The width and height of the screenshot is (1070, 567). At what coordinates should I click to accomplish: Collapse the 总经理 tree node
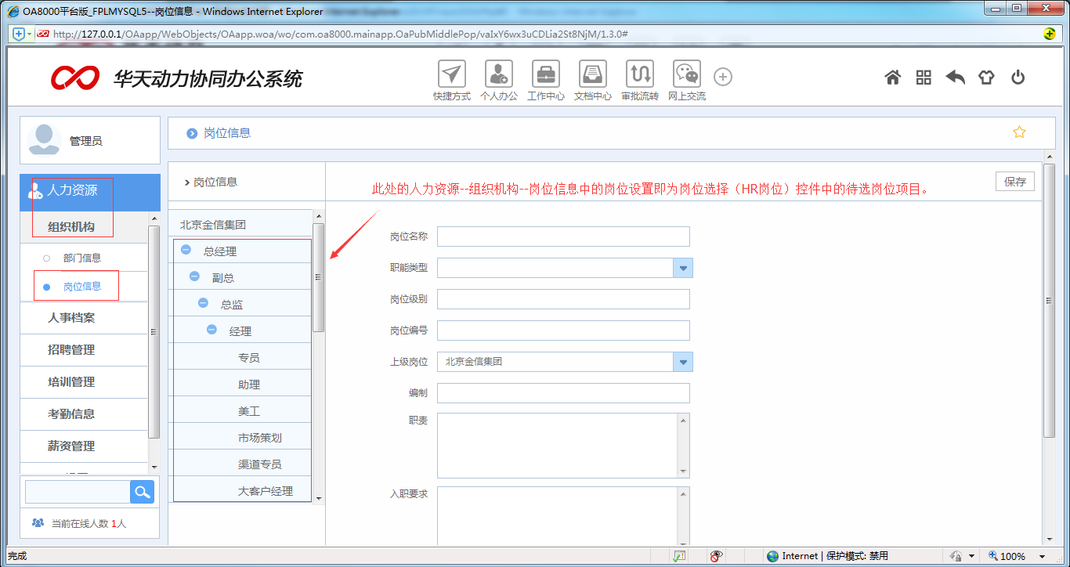click(186, 251)
